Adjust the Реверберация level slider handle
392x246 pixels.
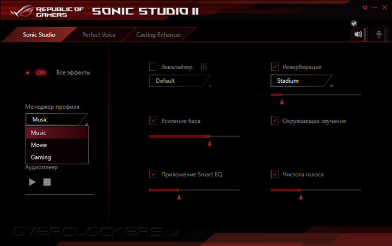coord(282,102)
